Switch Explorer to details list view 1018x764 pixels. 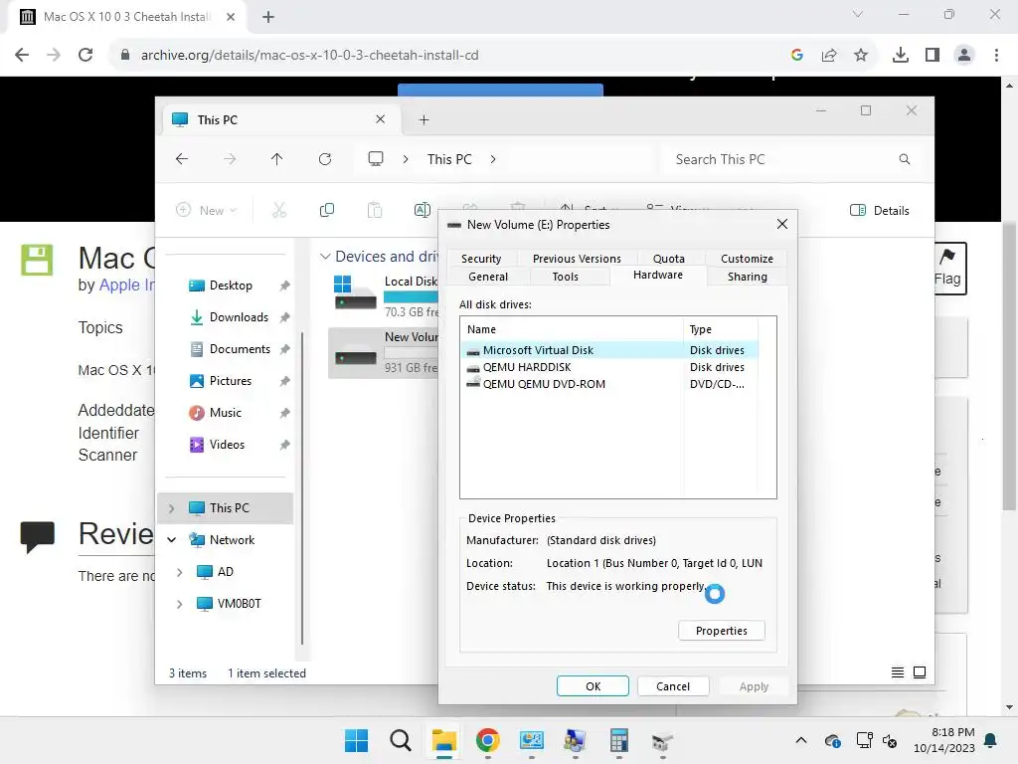pos(898,672)
